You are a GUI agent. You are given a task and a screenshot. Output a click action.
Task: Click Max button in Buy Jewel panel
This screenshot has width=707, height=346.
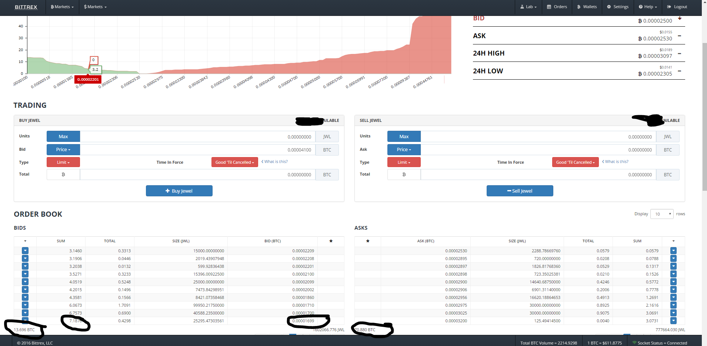[63, 137]
